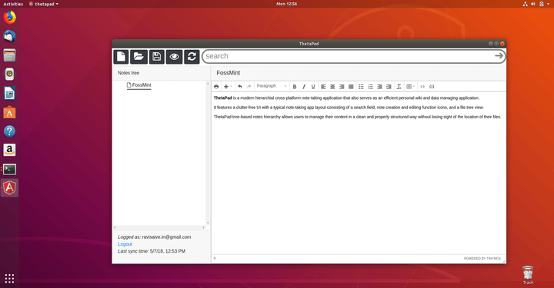
Task: Toggle italic formatting
Action: click(304, 86)
